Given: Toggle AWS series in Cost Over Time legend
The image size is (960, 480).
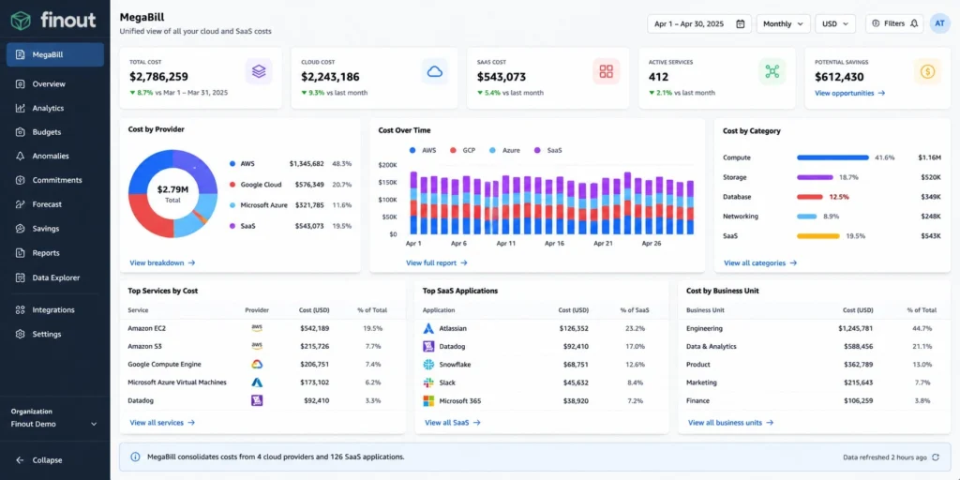Looking at the screenshot, I should tap(421, 150).
